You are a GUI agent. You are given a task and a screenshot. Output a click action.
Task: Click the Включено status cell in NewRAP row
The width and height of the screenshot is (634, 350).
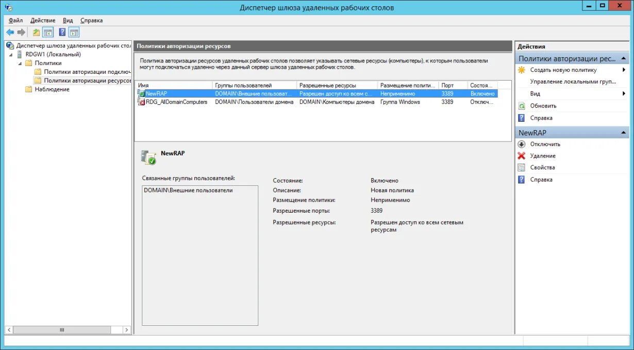(482, 94)
